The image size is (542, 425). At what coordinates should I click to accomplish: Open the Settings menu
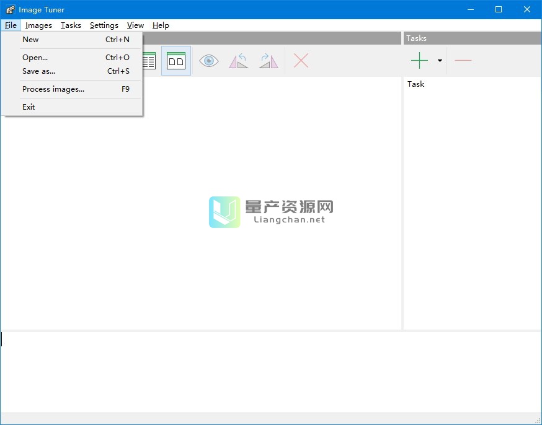104,25
